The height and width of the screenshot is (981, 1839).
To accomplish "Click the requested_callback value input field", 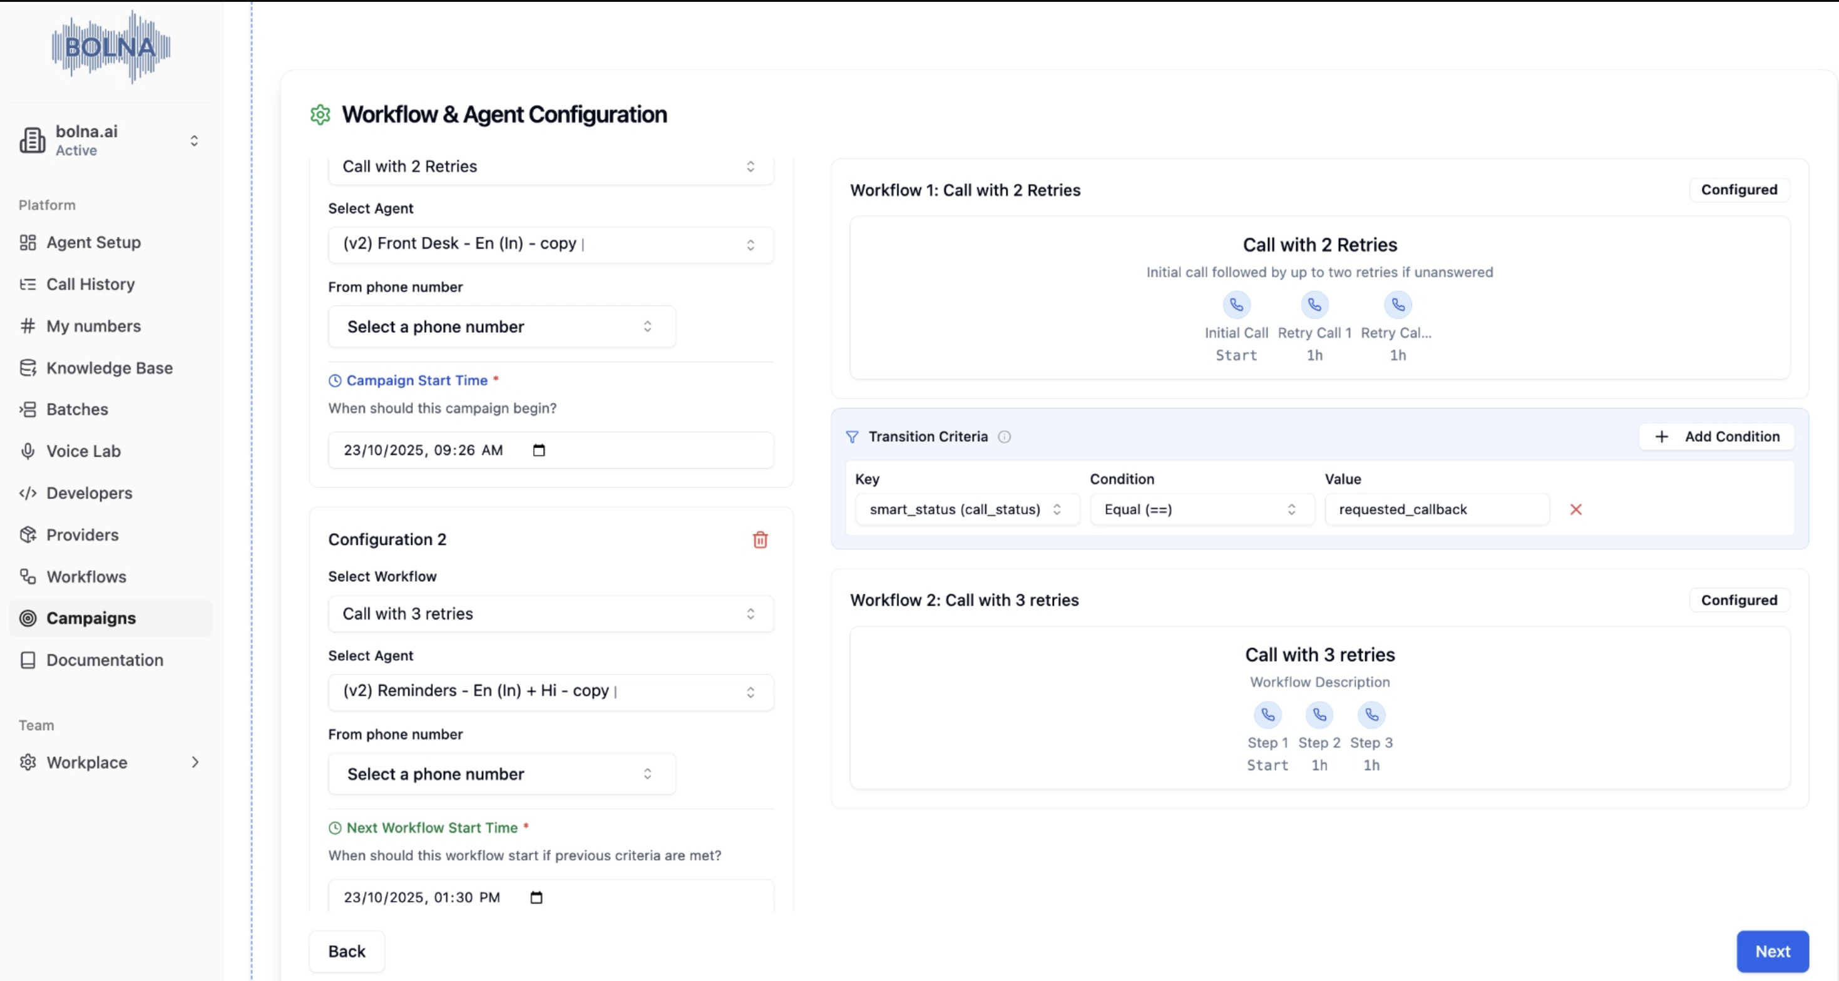I will point(1436,509).
